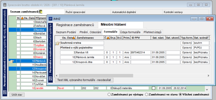
Task: Click the down arrow of employee list scrollbar
Action: [207, 90]
